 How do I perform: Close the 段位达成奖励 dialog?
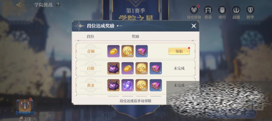pyautogui.click(x=194, y=26)
